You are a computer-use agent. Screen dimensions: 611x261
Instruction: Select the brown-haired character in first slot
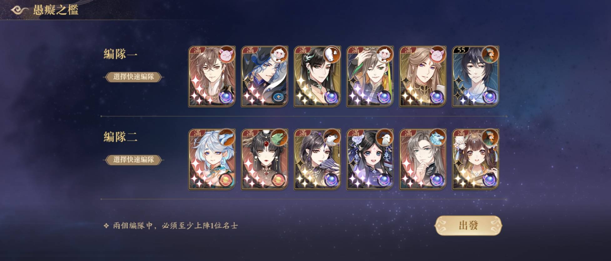[x=212, y=77]
